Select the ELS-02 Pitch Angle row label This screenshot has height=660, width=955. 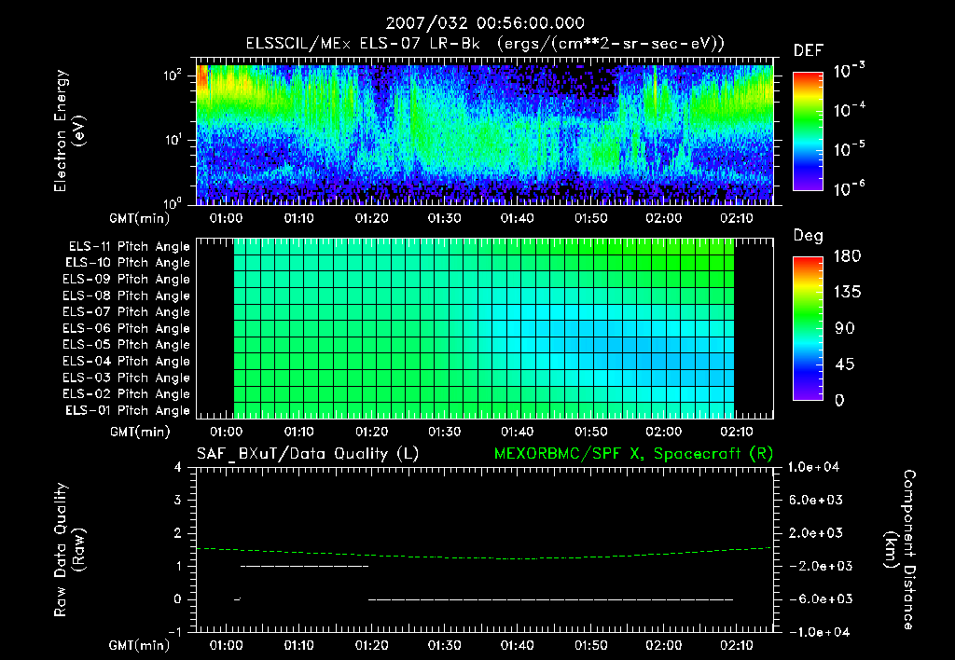127,394
